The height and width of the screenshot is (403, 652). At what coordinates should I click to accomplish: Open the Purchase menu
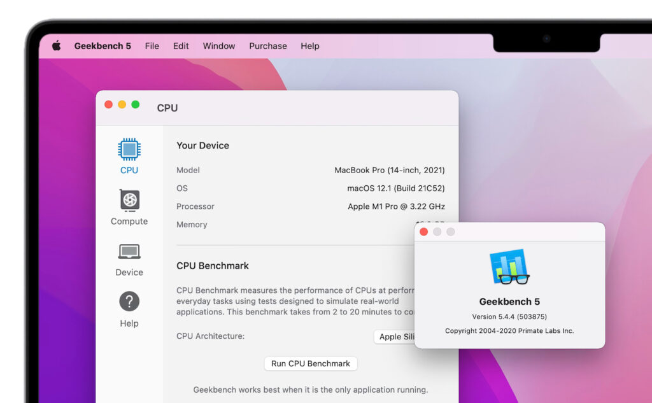click(x=267, y=46)
